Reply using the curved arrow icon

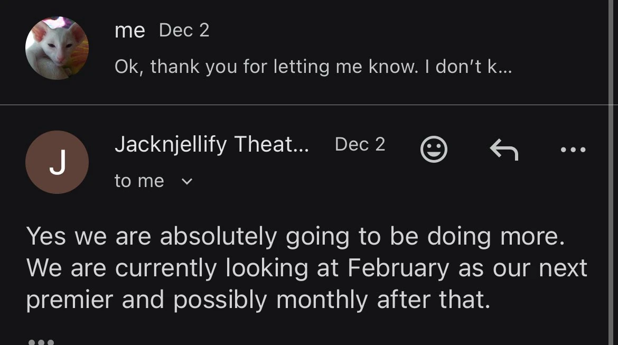[x=504, y=150]
